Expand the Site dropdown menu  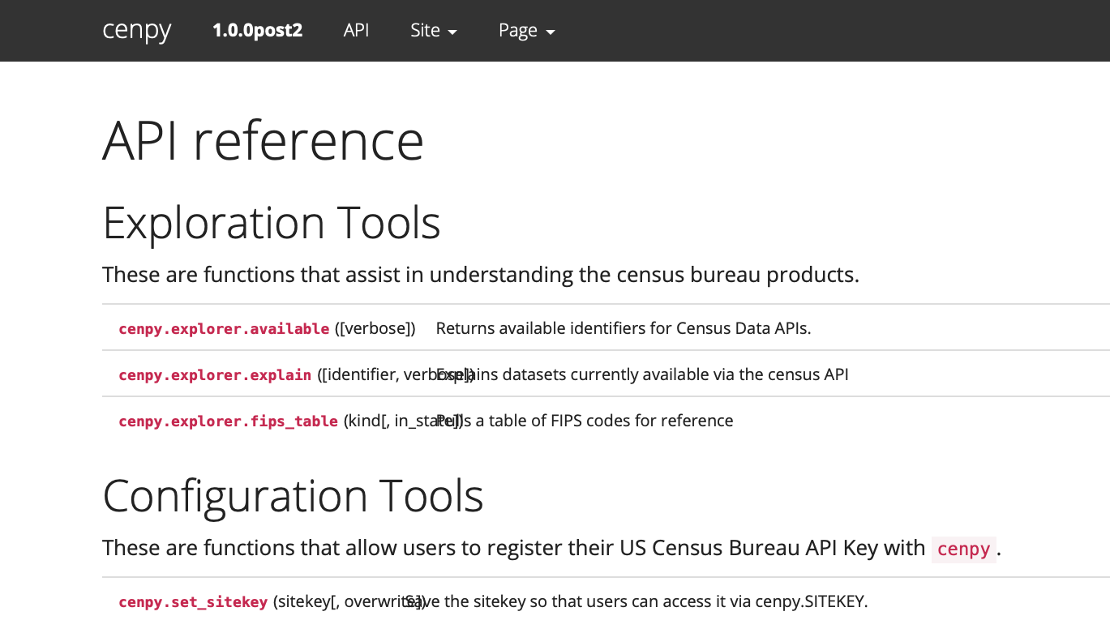click(434, 31)
